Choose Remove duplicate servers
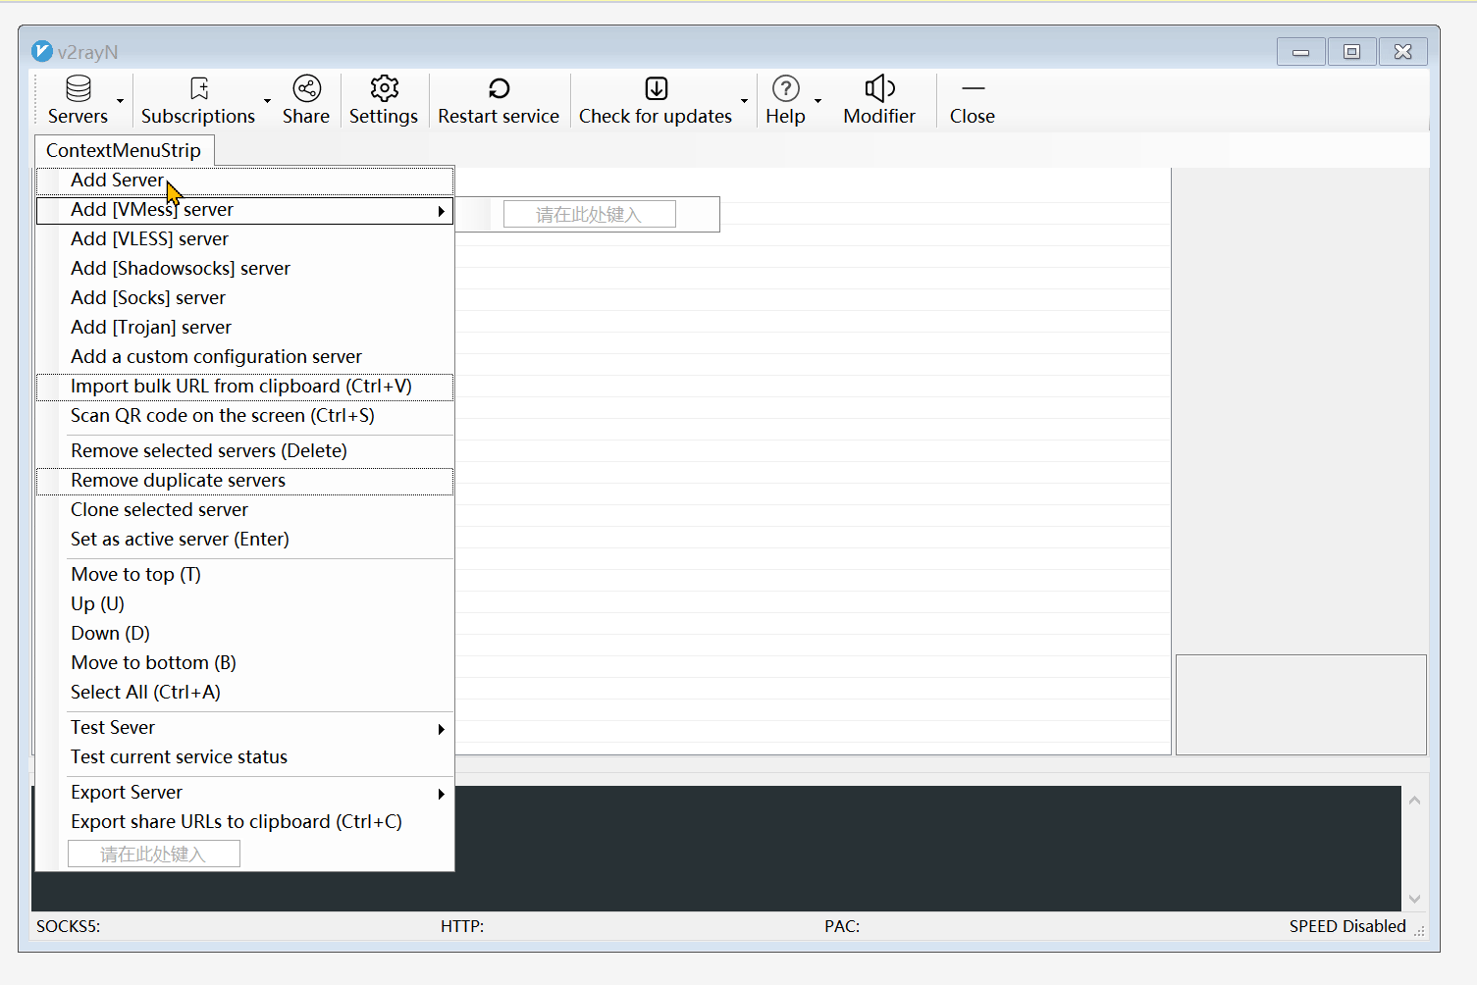1477x985 pixels. pyautogui.click(x=178, y=481)
